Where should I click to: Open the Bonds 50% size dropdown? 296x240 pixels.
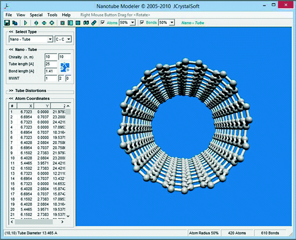click(172, 23)
